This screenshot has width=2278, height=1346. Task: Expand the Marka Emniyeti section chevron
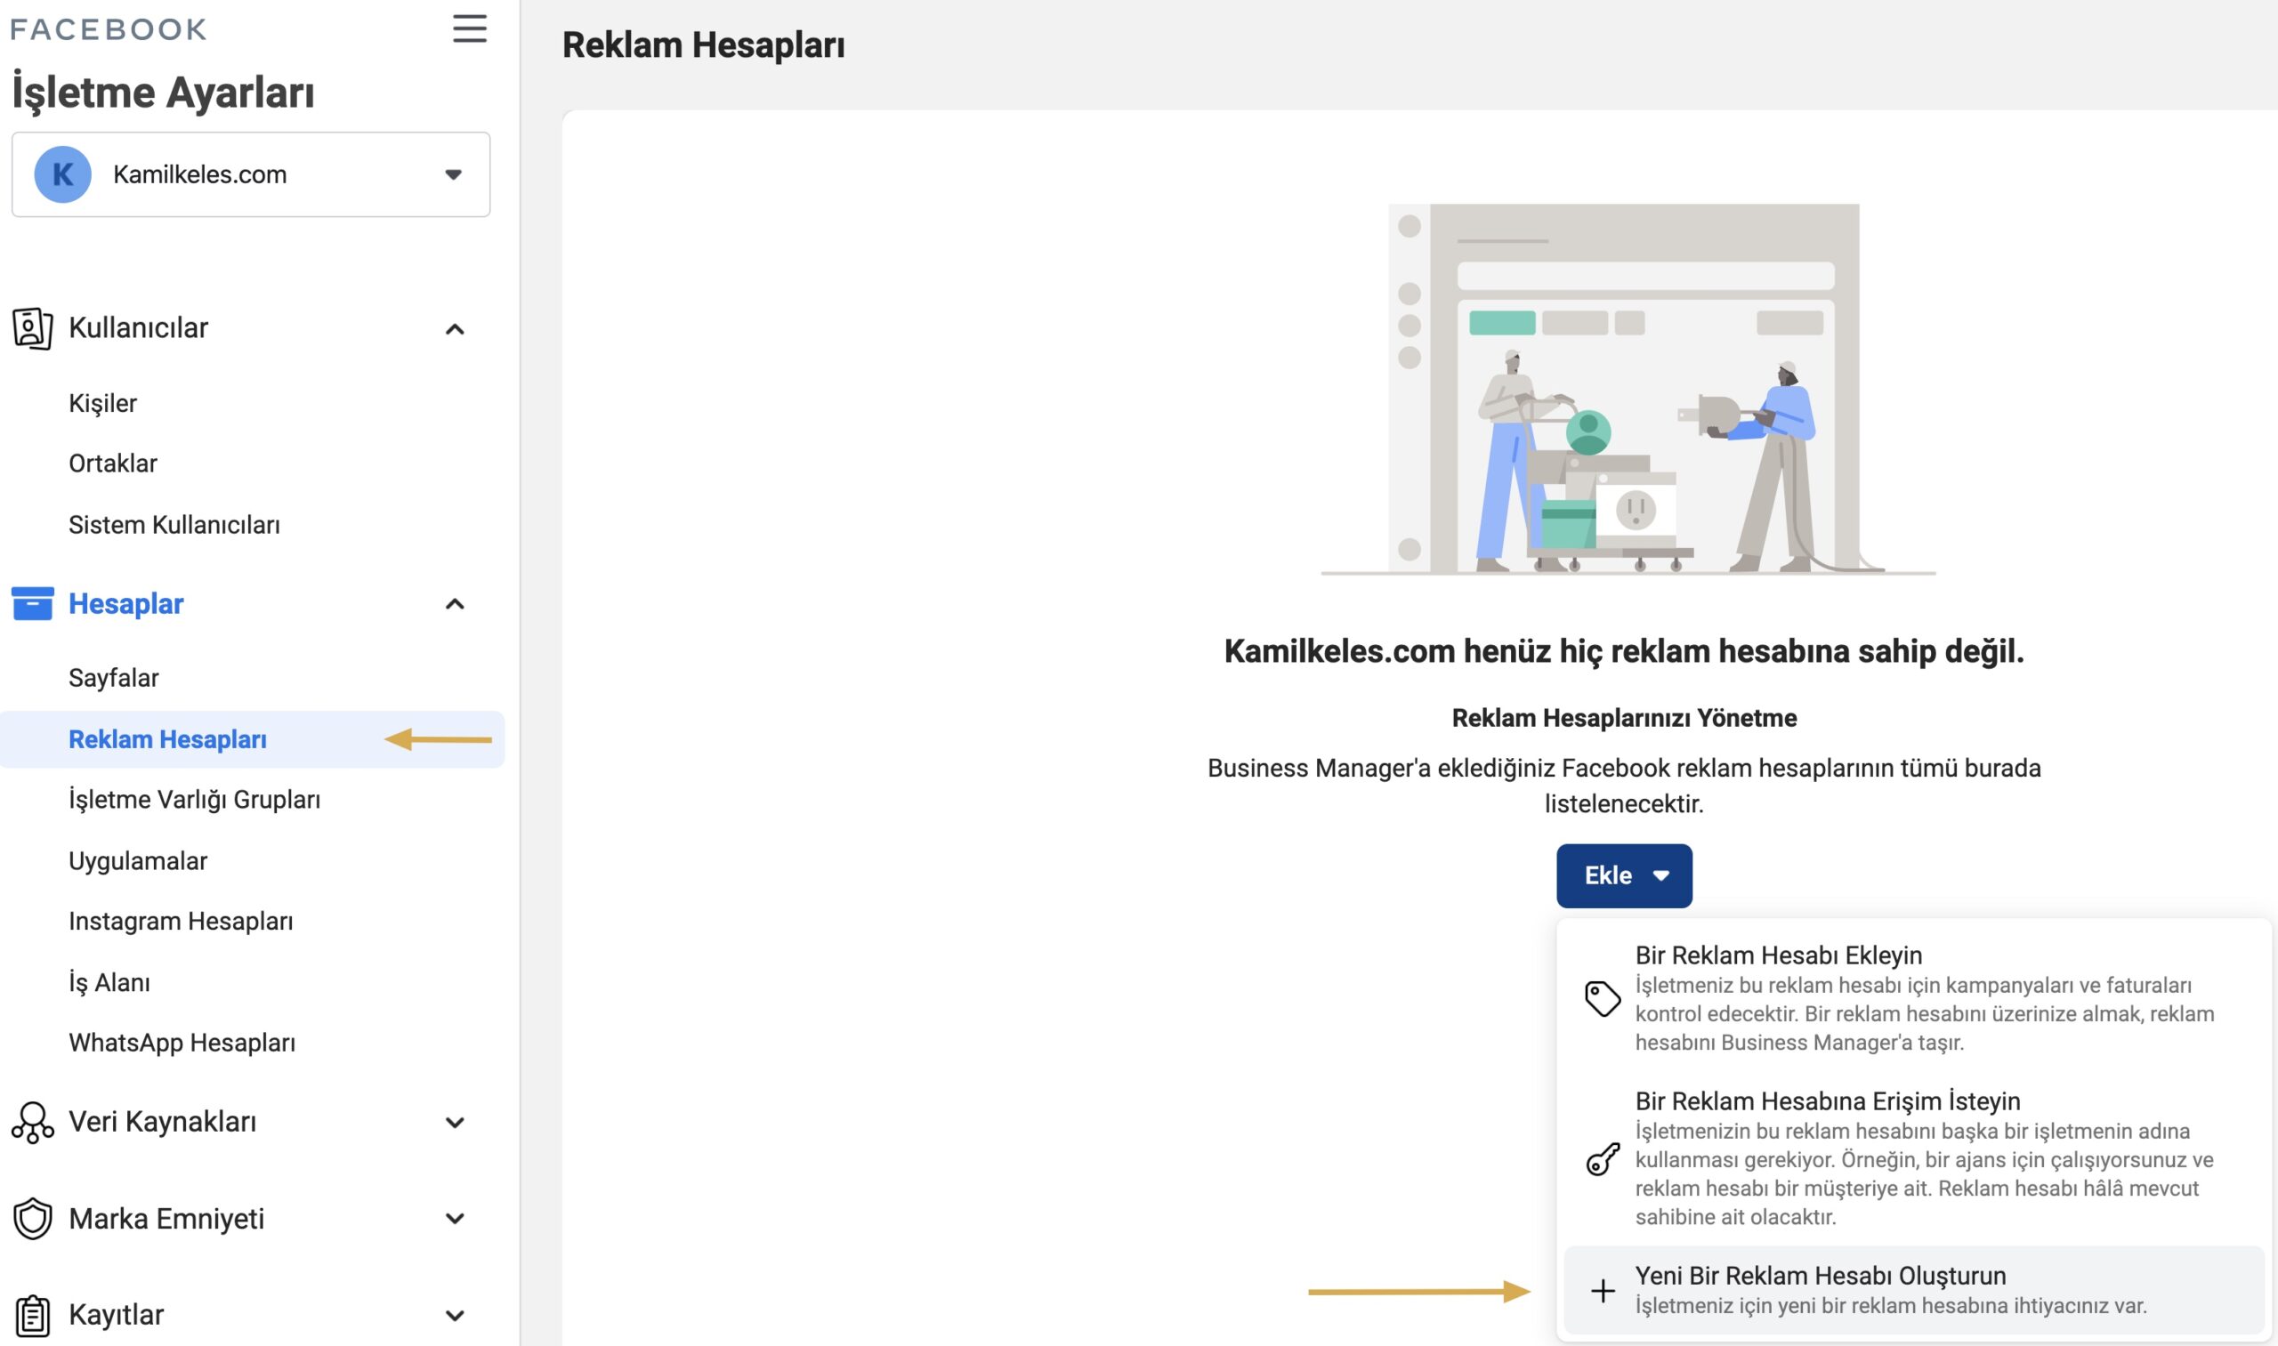tap(455, 1219)
